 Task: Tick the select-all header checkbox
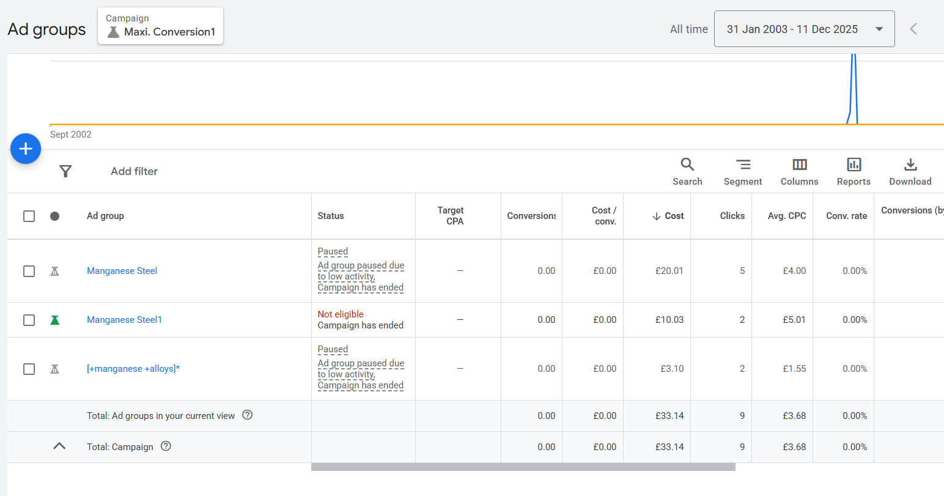(x=29, y=216)
